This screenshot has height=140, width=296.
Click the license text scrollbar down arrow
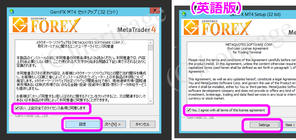tap(150, 101)
